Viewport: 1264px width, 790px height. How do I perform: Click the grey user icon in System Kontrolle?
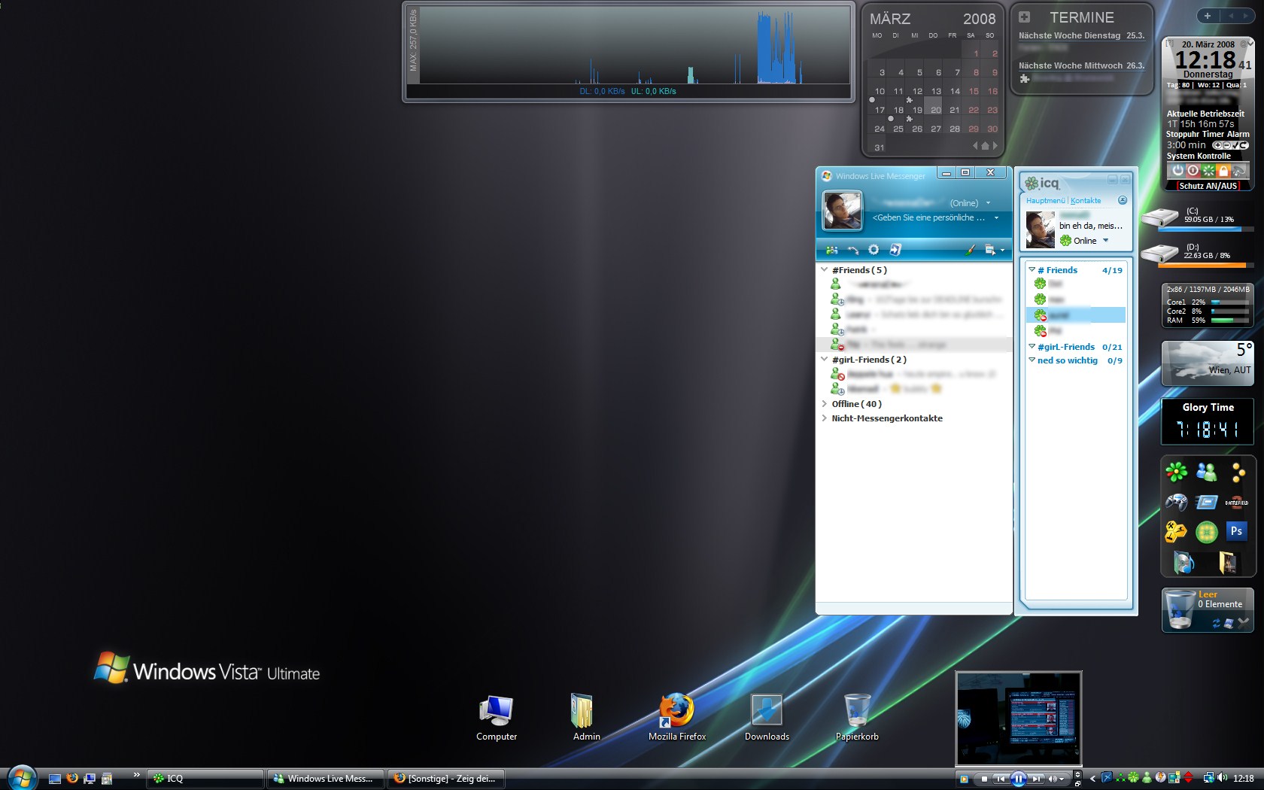(1239, 171)
